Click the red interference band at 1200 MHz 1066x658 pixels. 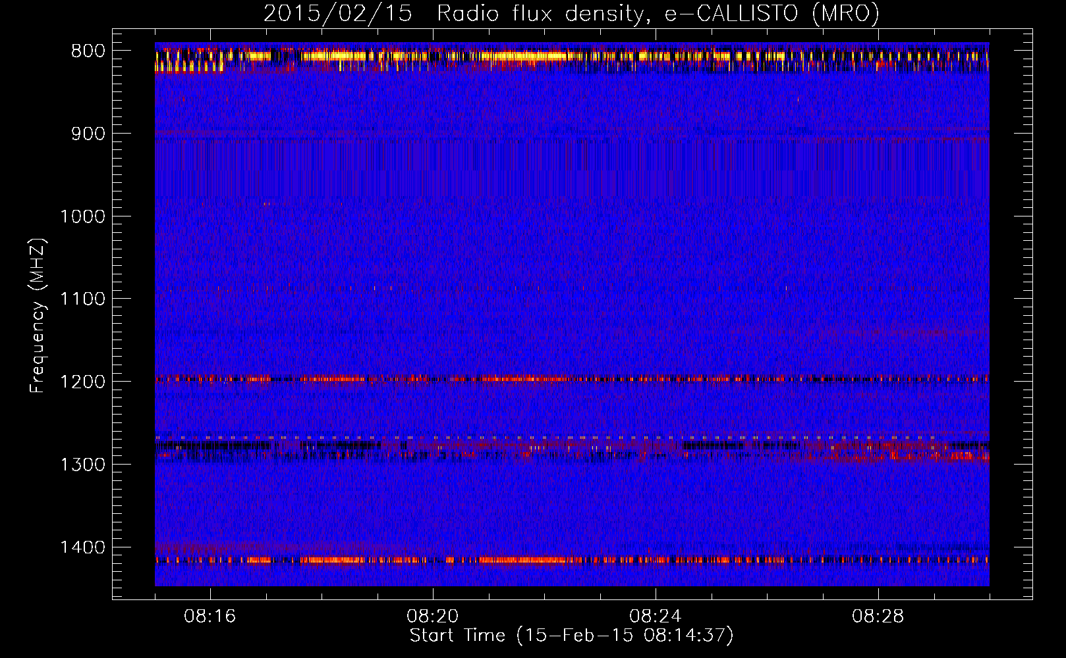pos(572,379)
